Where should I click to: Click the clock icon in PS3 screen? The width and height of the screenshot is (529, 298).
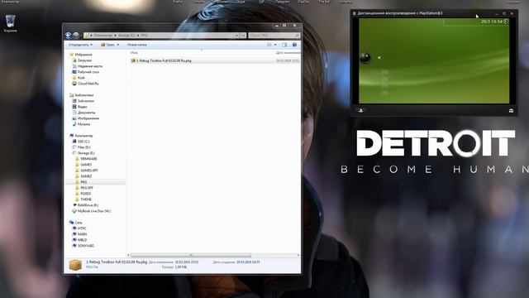(x=506, y=22)
